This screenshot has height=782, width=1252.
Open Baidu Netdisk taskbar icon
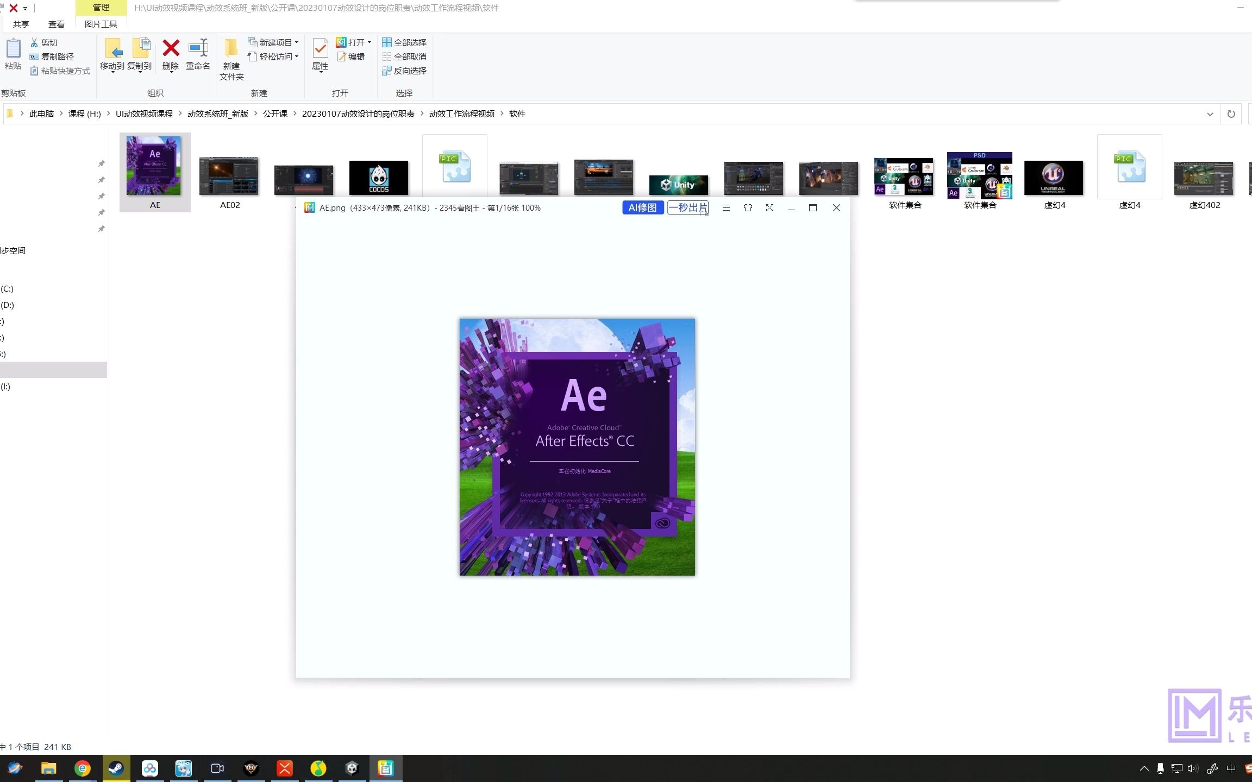click(150, 768)
